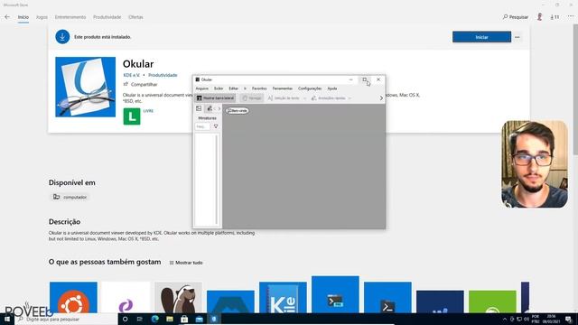The width and height of the screenshot is (578, 325).
Task: Open the beaver mascot app tile
Action: [179, 297]
